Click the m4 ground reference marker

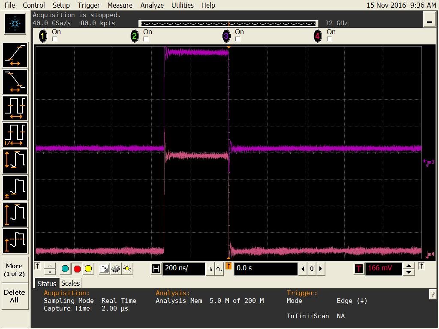pyautogui.click(x=430, y=254)
